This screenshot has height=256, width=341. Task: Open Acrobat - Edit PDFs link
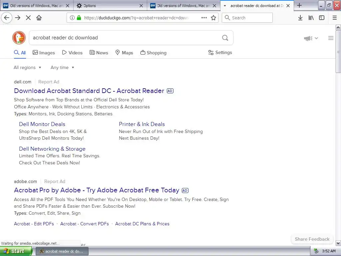[x=34, y=224]
